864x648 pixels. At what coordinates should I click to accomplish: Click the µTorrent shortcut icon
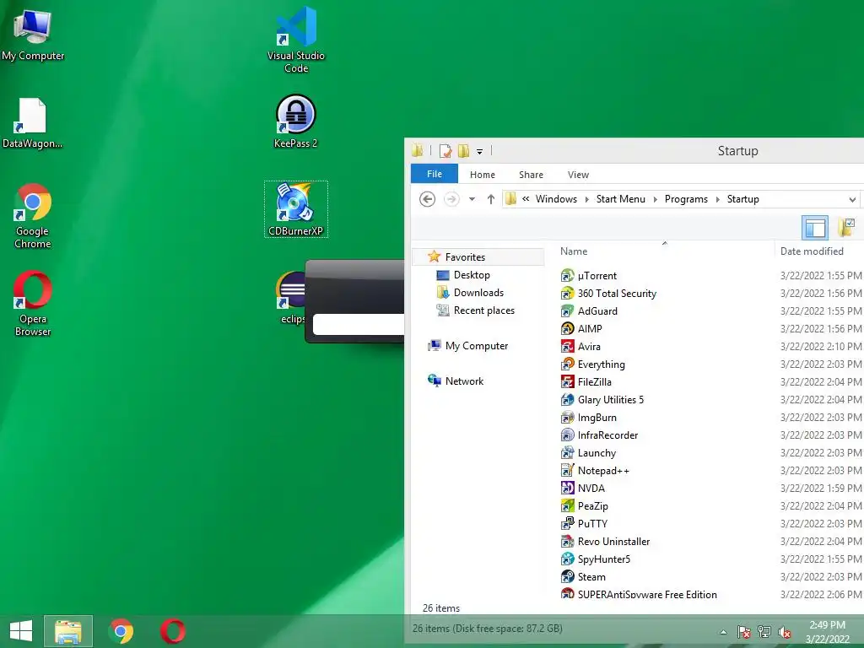pos(568,276)
